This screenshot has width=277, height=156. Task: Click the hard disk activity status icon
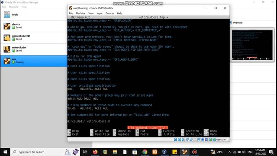tap(175, 140)
